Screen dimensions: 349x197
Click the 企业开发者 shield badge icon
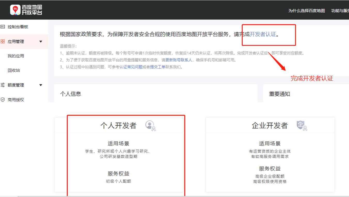coord(302,126)
